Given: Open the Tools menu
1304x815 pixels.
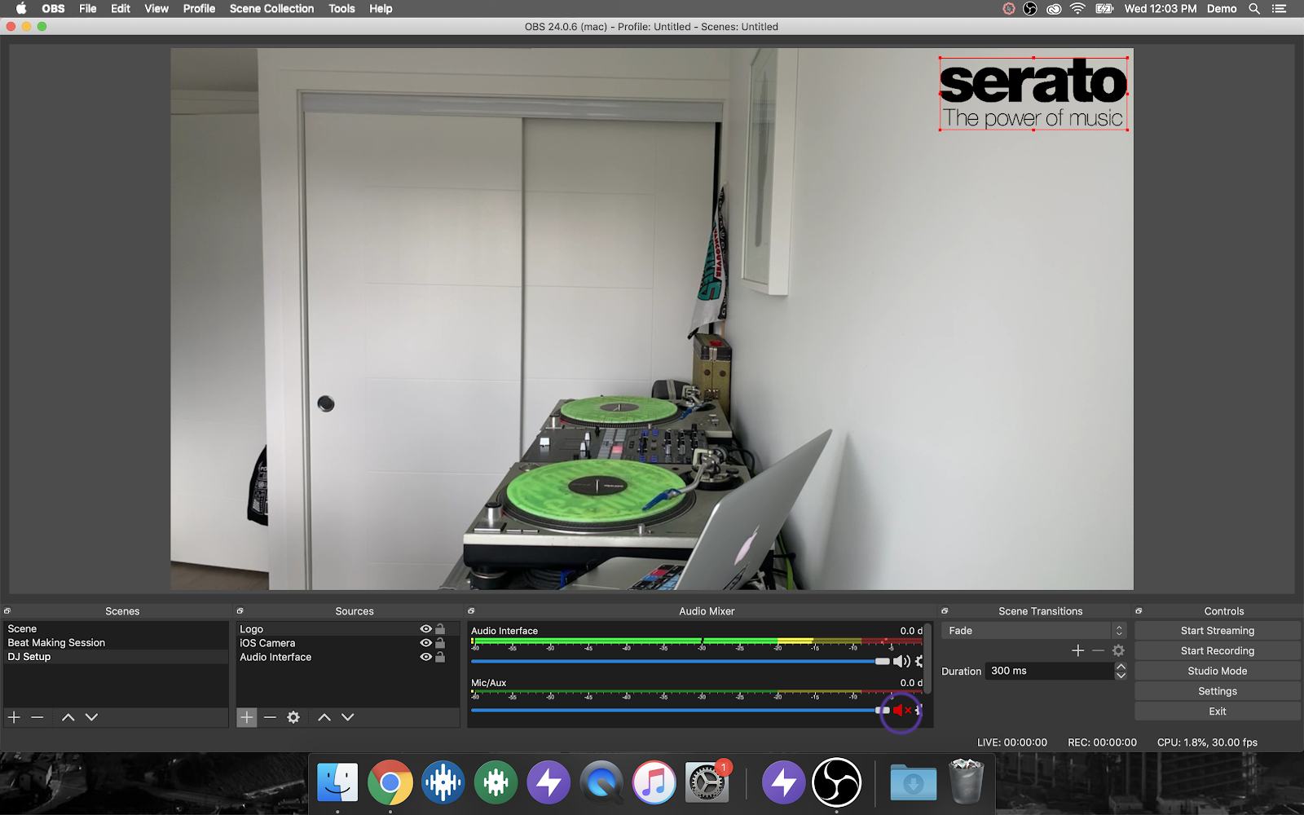Looking at the screenshot, I should click(x=341, y=9).
